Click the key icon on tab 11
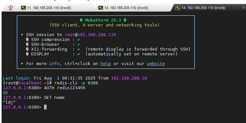Image resolution: width=246 pixels, height=123 pixels. (x=23, y=8)
